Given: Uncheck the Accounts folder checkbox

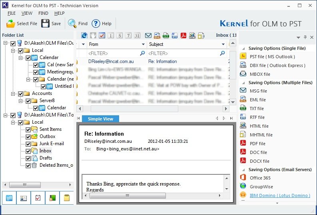Looking at the screenshot, I should tap(20, 94).
